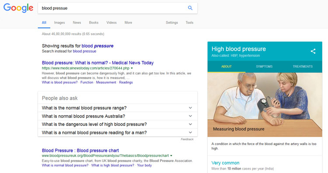Screen dimensions: 328x173
Task: Click the 'What is blood pressure?' sitelink
Action: click(x=59, y=82)
